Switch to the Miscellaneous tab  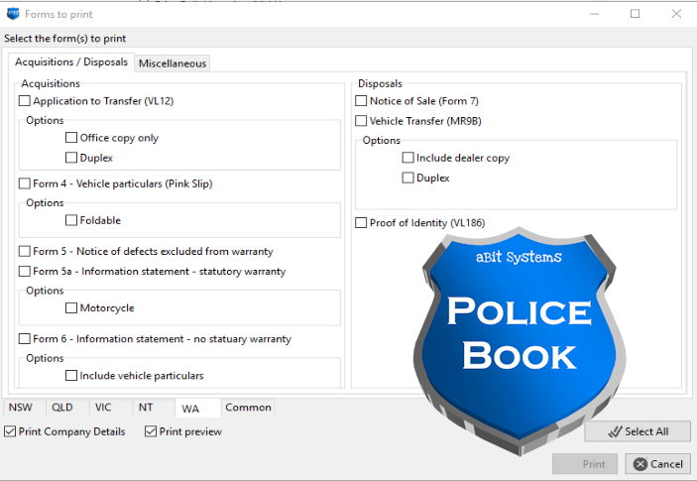(173, 63)
